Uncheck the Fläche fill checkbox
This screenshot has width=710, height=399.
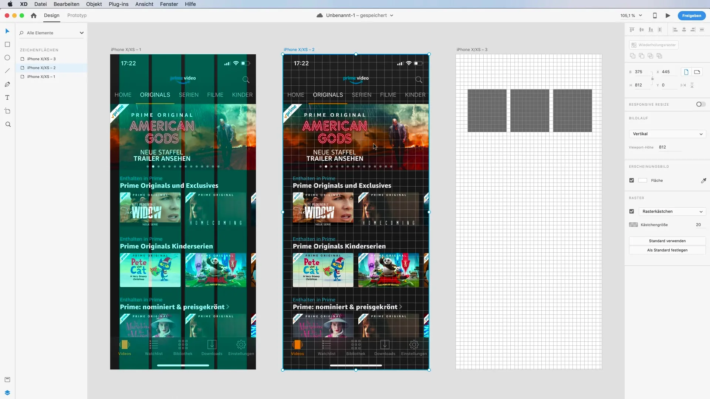632,181
